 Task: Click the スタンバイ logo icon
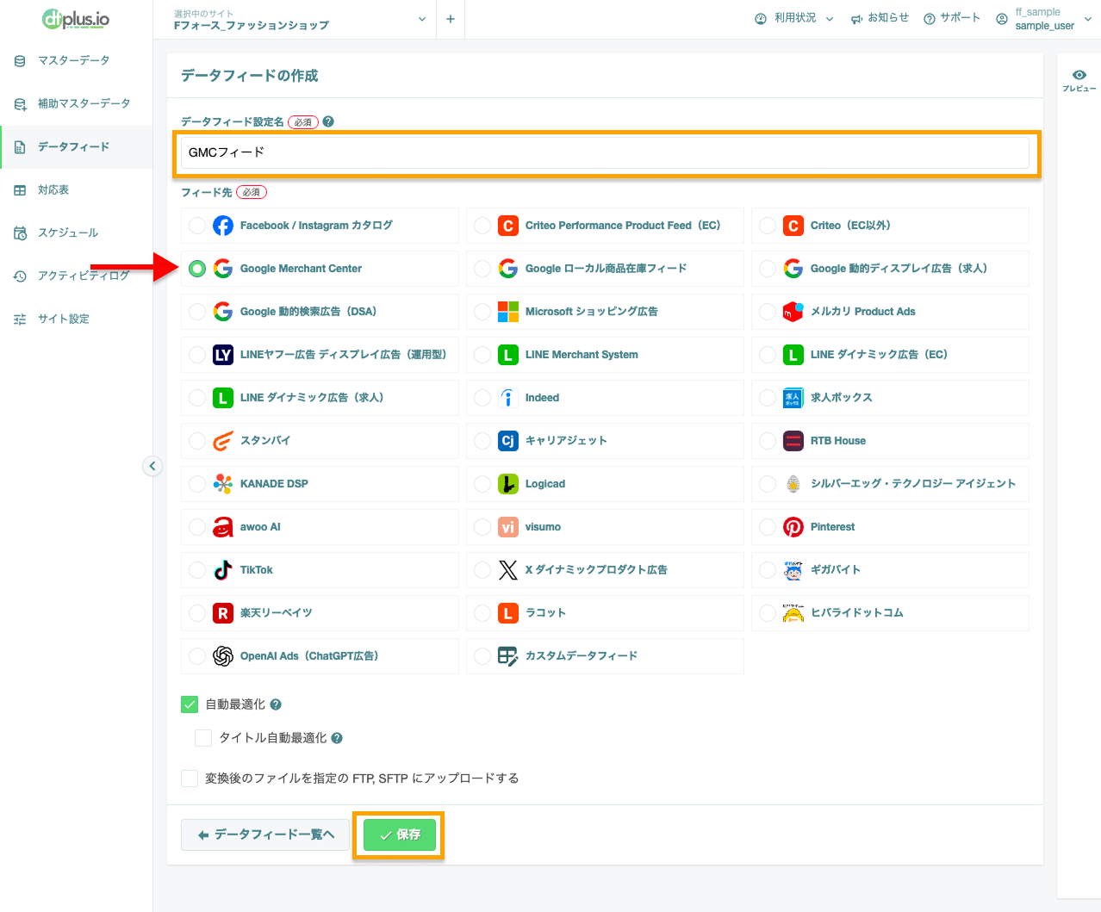point(223,441)
